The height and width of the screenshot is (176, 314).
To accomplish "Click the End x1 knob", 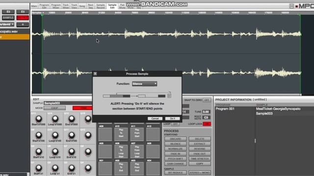I will click(72, 168).
